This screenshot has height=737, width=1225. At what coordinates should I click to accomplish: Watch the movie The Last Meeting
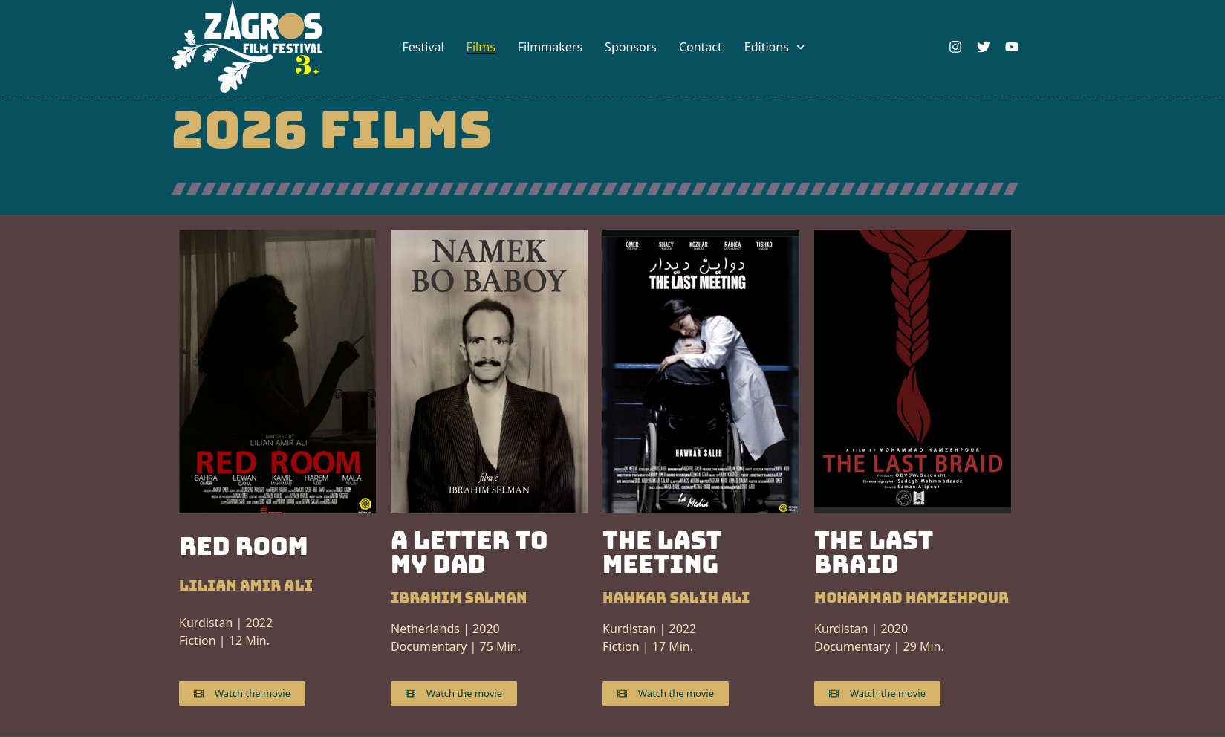point(666,693)
